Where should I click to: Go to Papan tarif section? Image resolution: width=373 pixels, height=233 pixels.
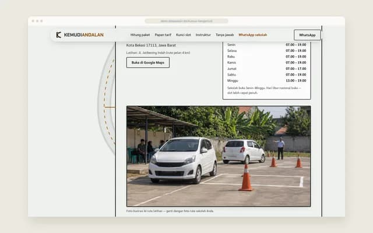(x=163, y=35)
